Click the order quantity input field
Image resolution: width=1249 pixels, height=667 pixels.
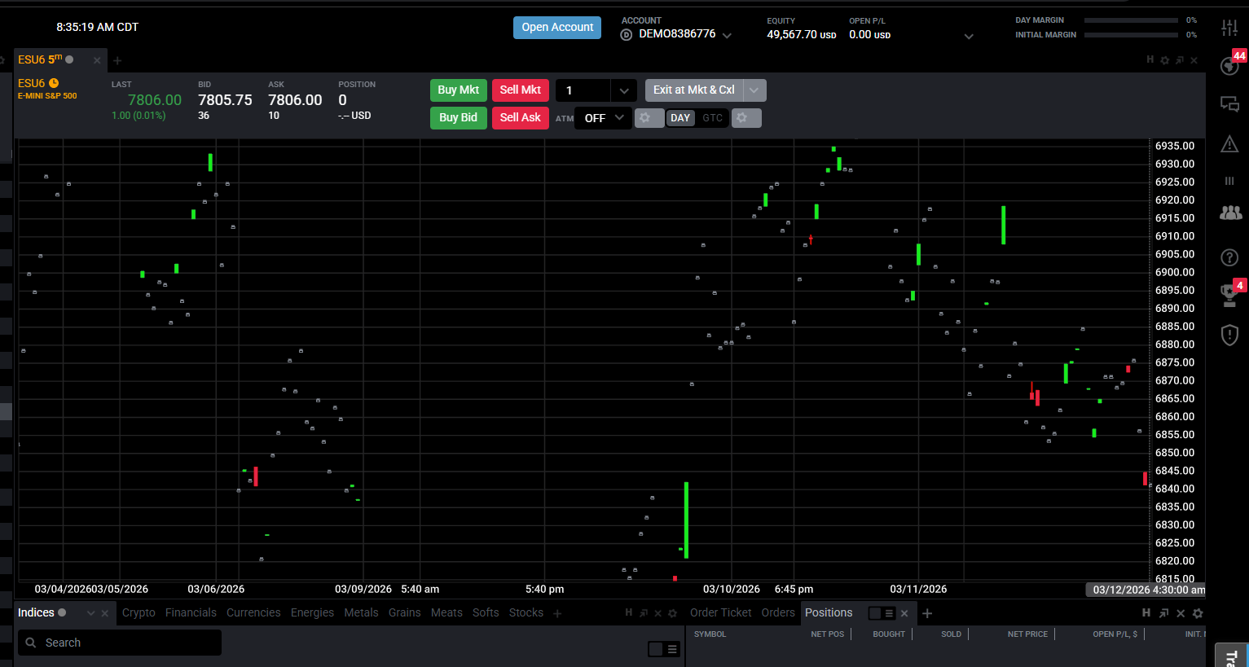tap(583, 90)
